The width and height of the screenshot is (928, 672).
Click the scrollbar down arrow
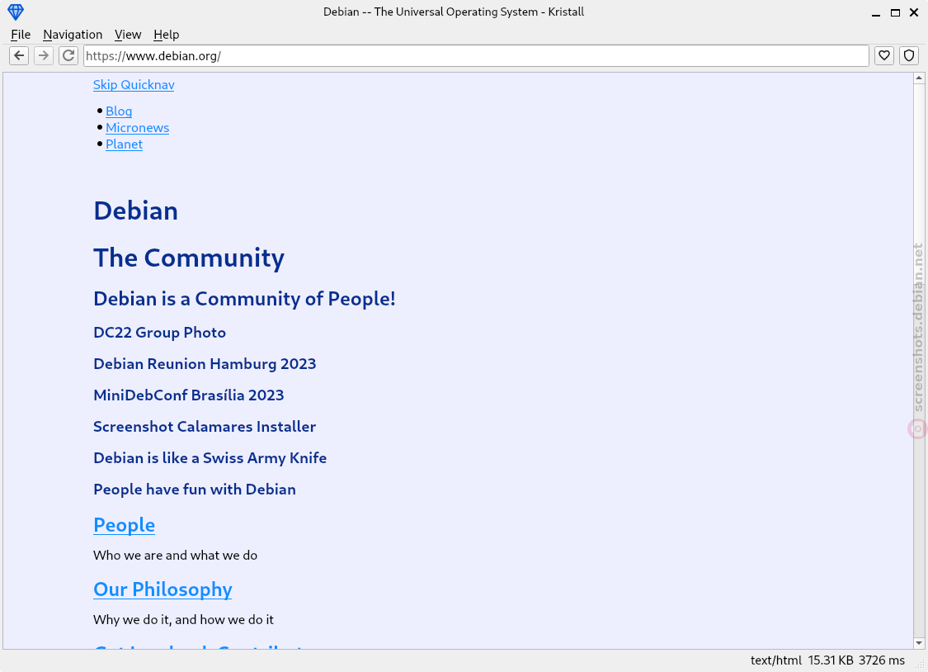pos(919,643)
